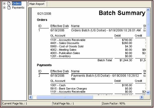Image resolution: width=155 pixels, height=112 pixels.
Task: Expand the Payments tree node
Action: 4,8
